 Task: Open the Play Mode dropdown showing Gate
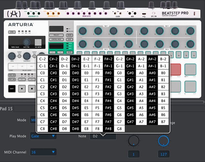point(43,136)
